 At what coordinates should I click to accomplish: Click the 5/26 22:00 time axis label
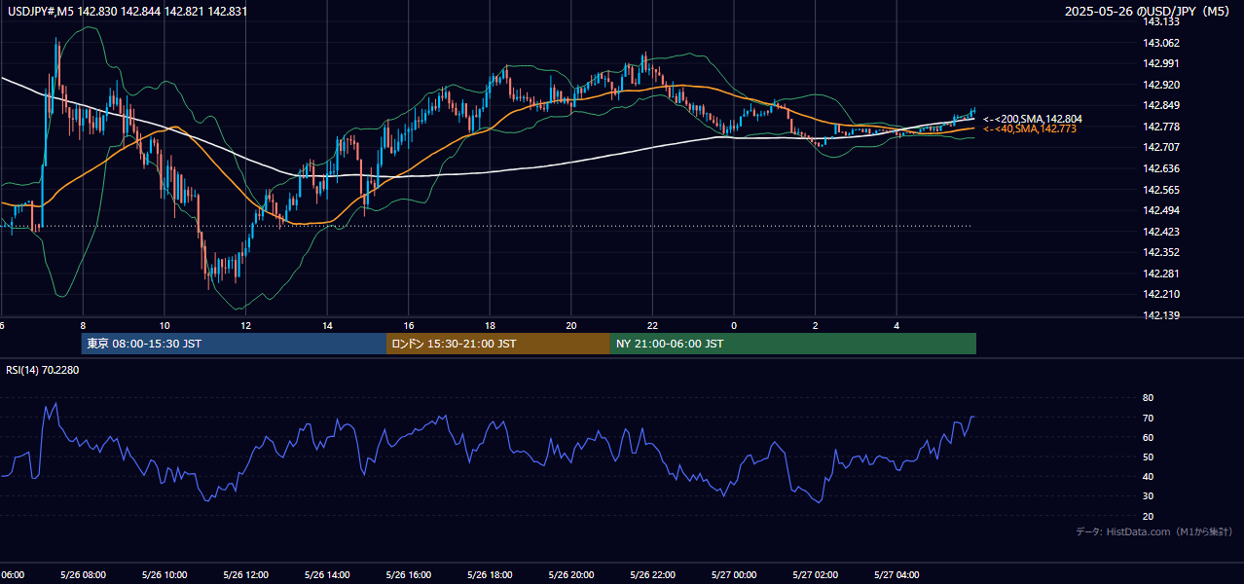coord(652,575)
